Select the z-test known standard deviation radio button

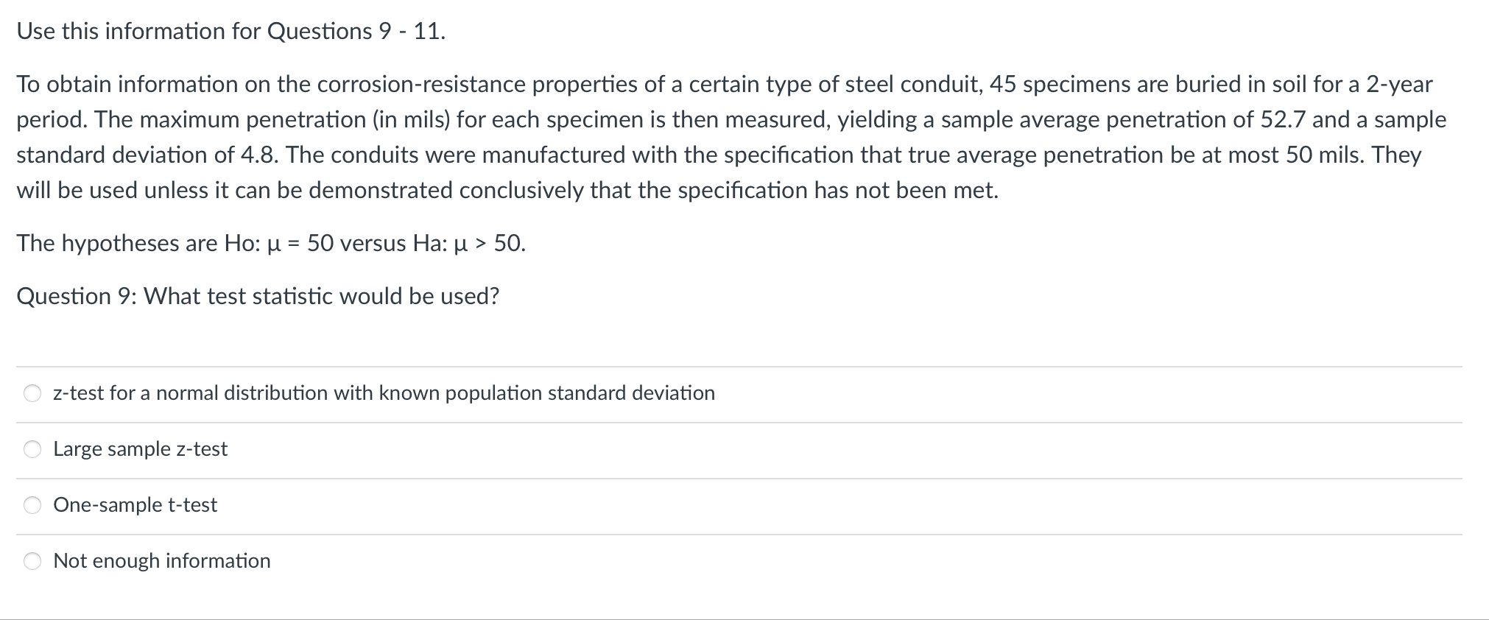coord(32,393)
